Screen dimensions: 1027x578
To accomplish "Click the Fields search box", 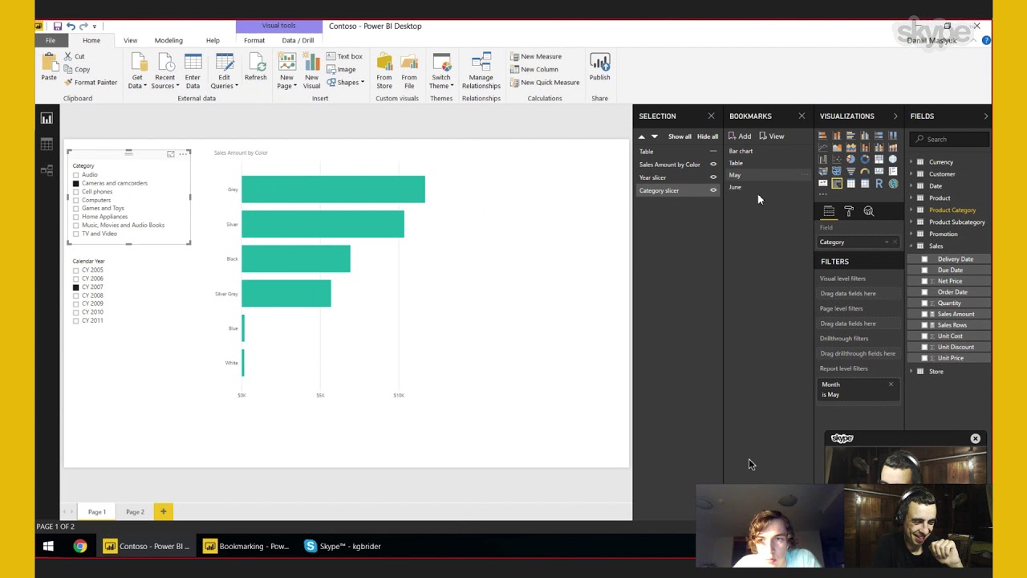I will 950,139.
